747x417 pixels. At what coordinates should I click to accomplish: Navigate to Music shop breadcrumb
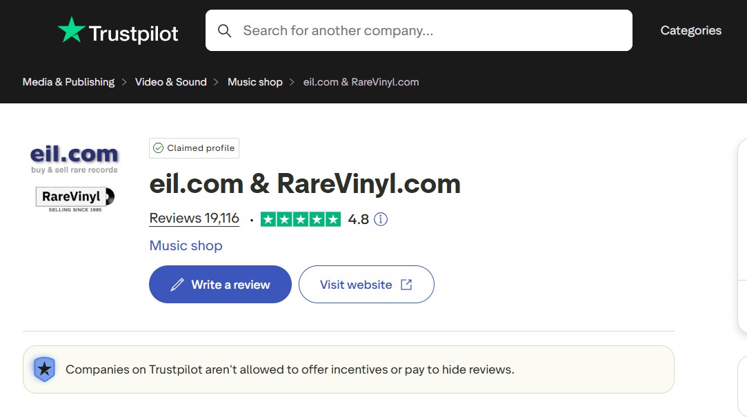click(255, 82)
